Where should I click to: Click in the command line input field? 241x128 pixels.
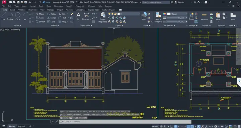(x=125, y=122)
